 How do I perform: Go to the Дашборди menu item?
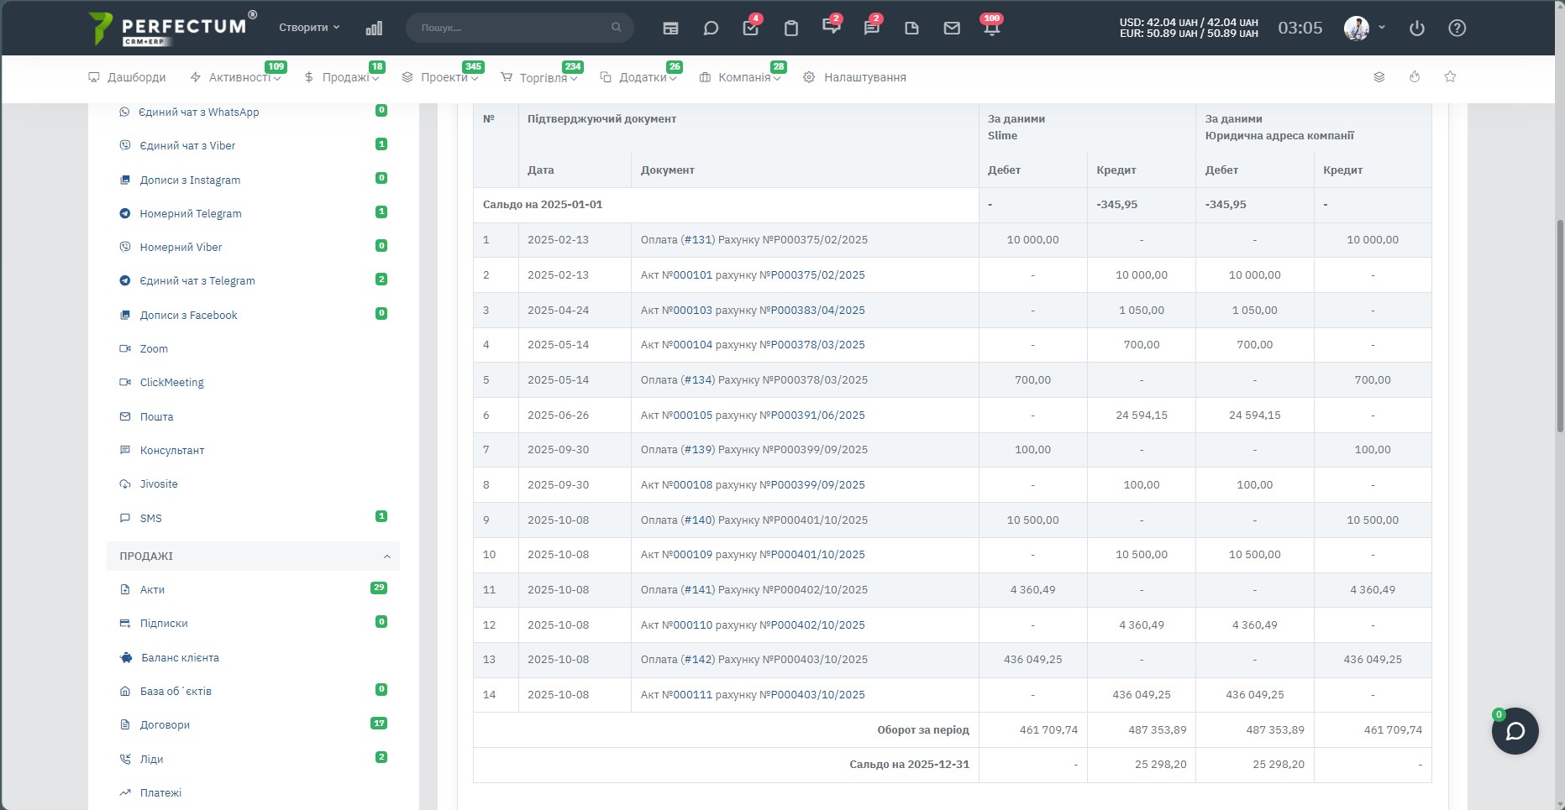(x=127, y=77)
